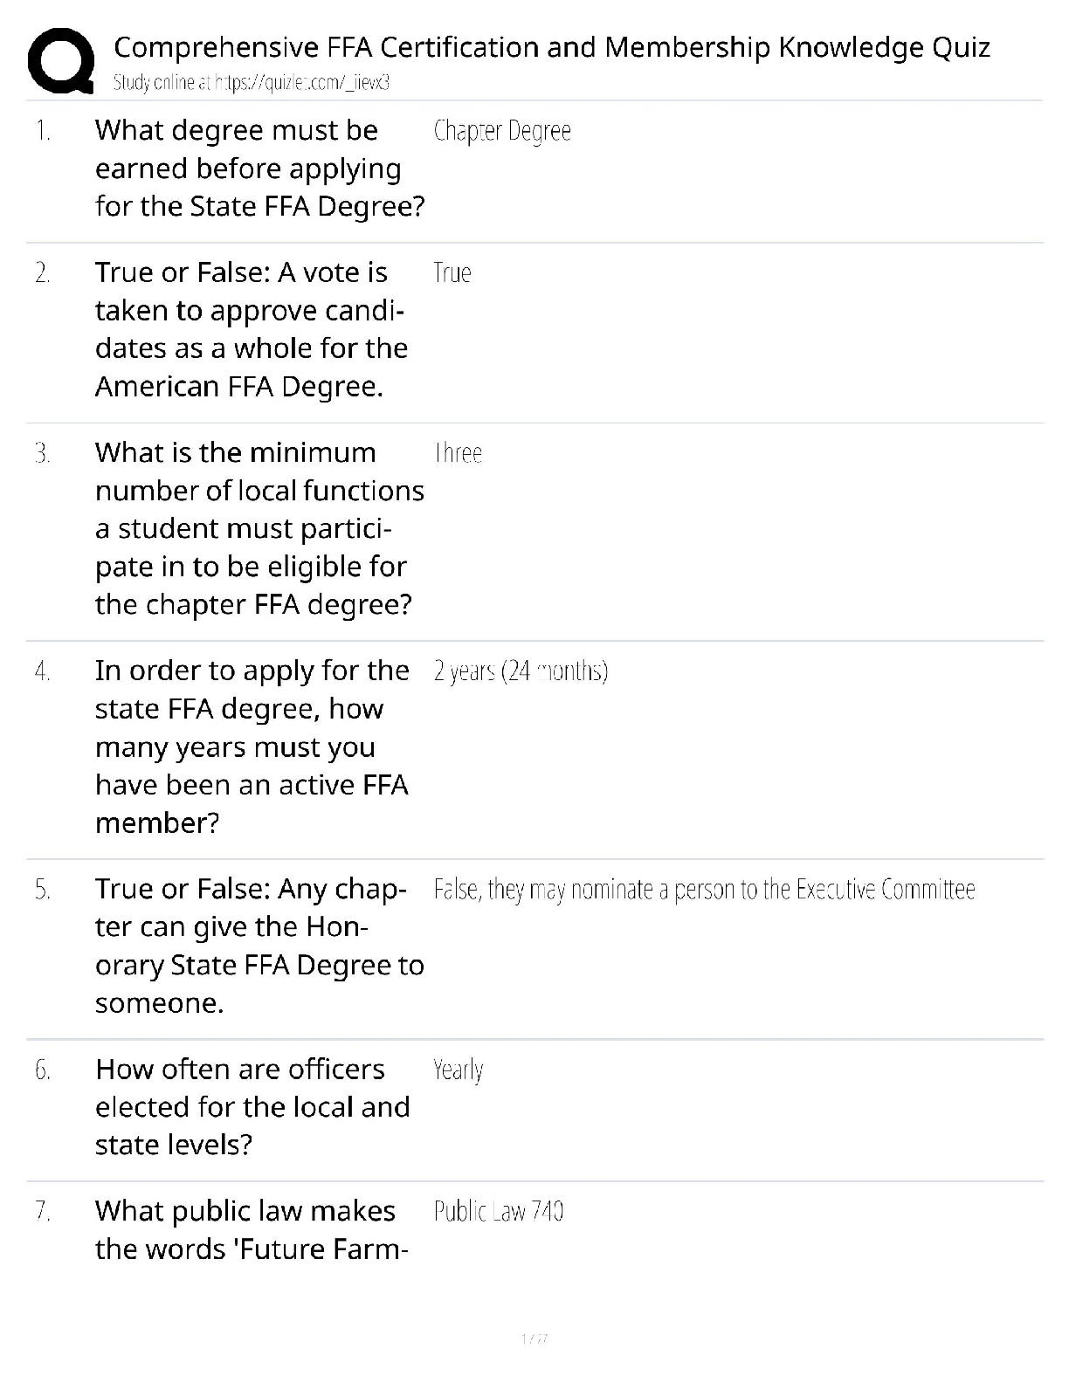Click the 'True' answer for question 2
The height and width of the screenshot is (1383, 1069).
coord(452,273)
